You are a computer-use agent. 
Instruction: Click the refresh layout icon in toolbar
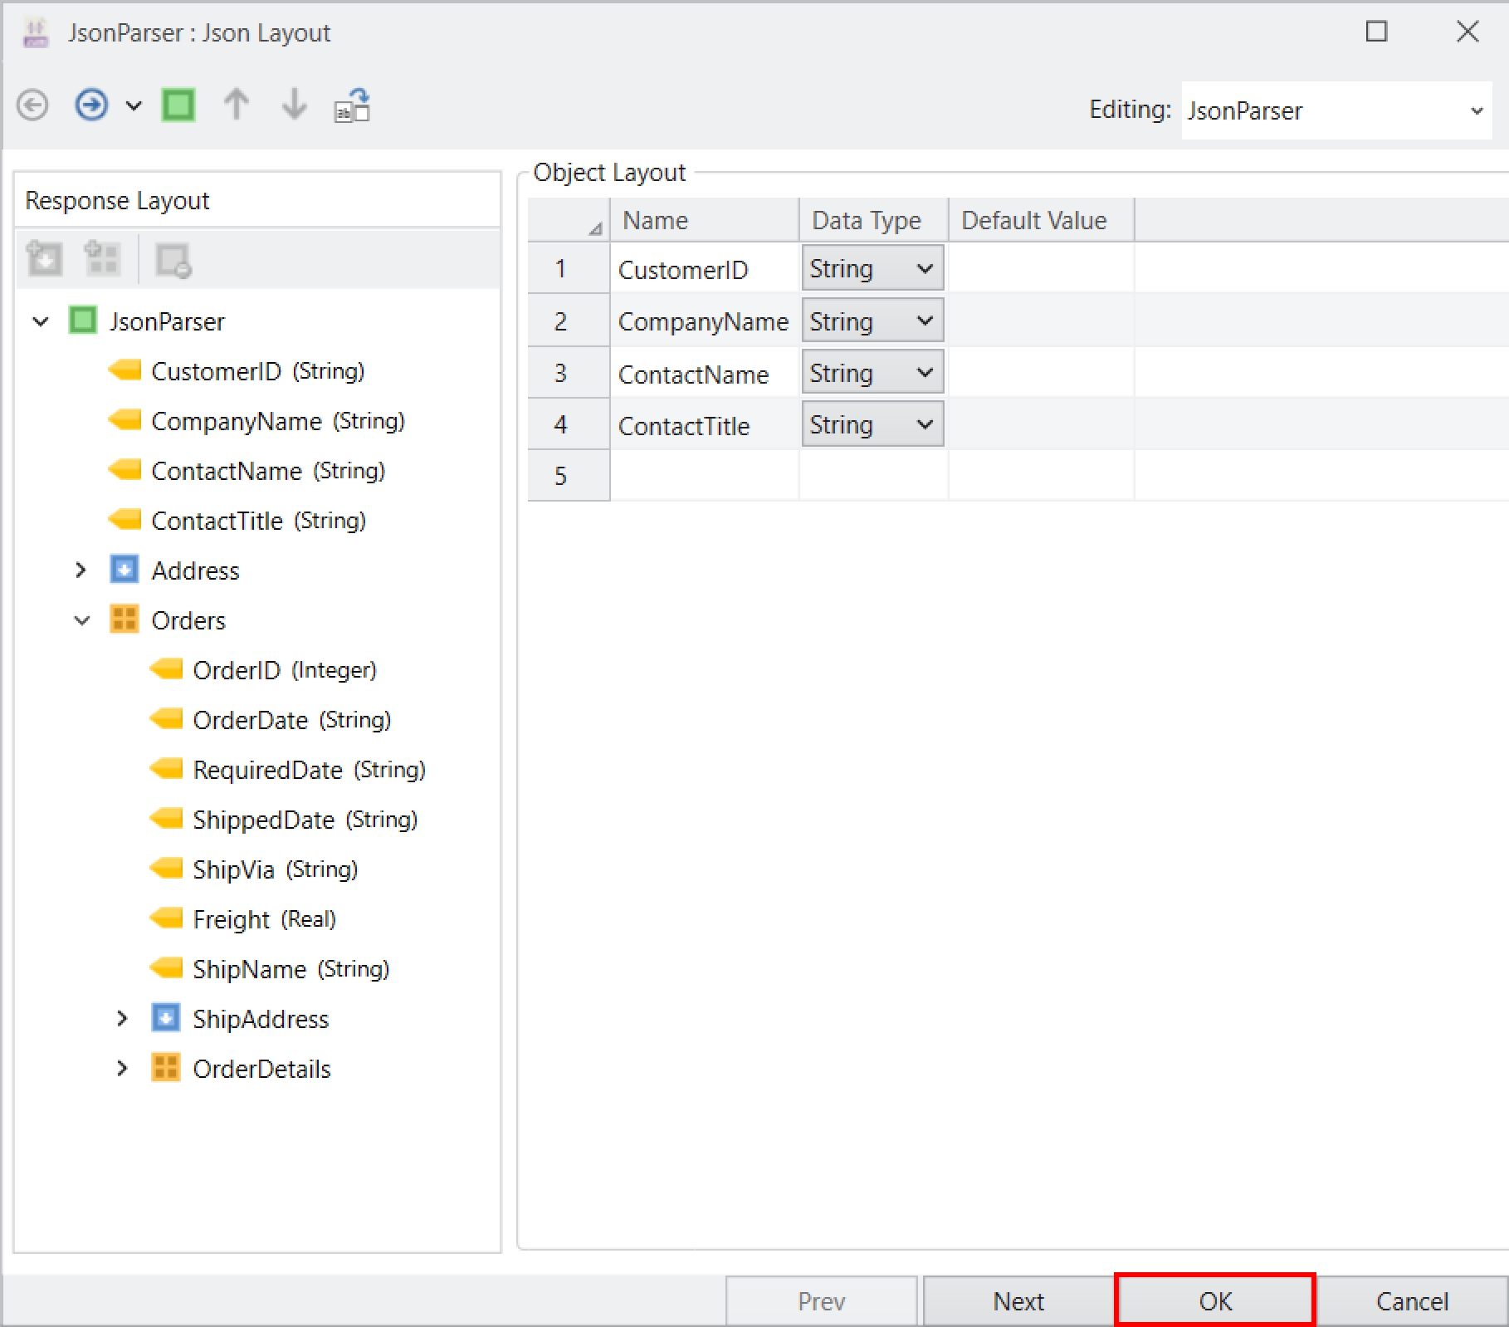coord(352,105)
